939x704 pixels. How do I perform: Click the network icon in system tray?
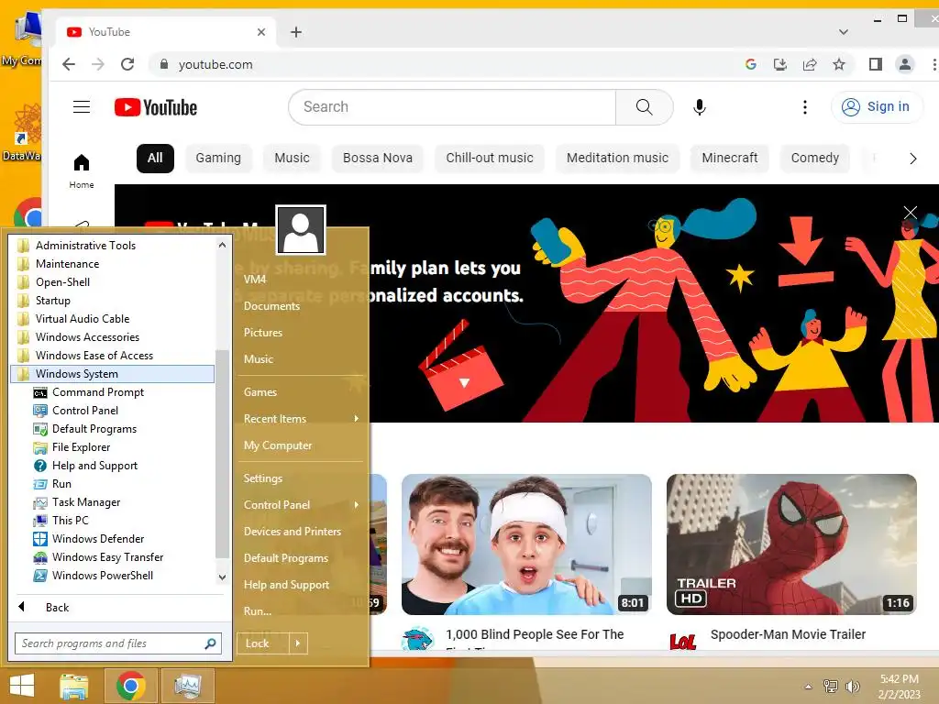point(831,687)
